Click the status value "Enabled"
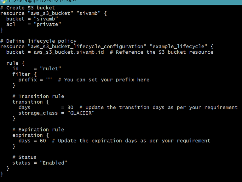 pos(54,163)
